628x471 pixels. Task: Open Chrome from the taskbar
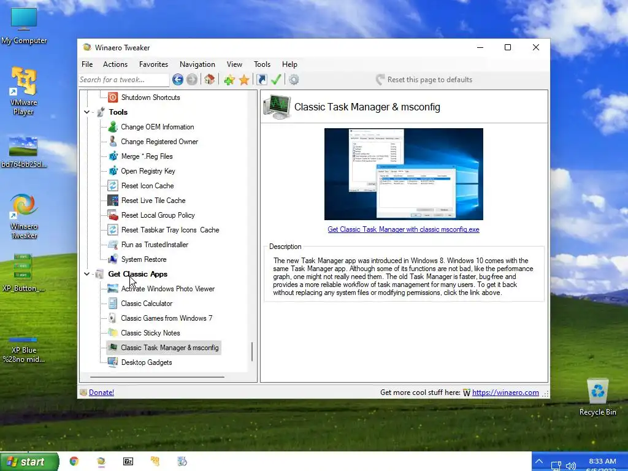point(74,461)
